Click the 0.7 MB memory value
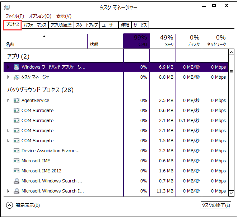This screenshot has height=218, width=238. click(x=166, y=181)
